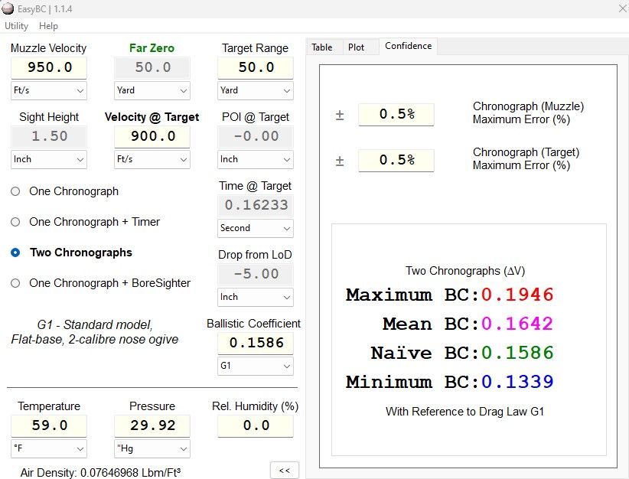Select the Confidence tab
The image size is (629, 479).
pos(409,46)
